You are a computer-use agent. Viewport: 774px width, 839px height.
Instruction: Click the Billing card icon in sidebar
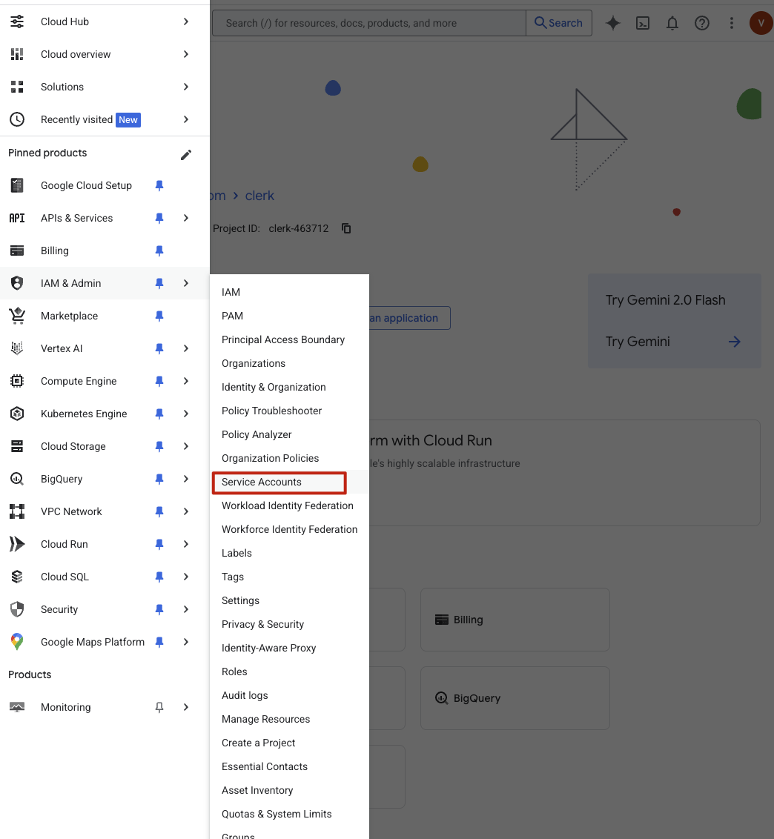point(17,251)
